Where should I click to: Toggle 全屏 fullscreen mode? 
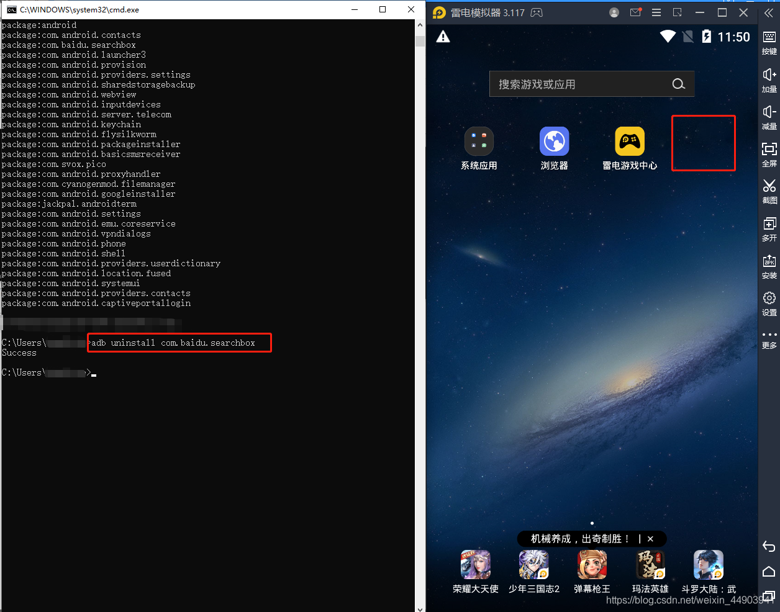pyautogui.click(x=769, y=155)
